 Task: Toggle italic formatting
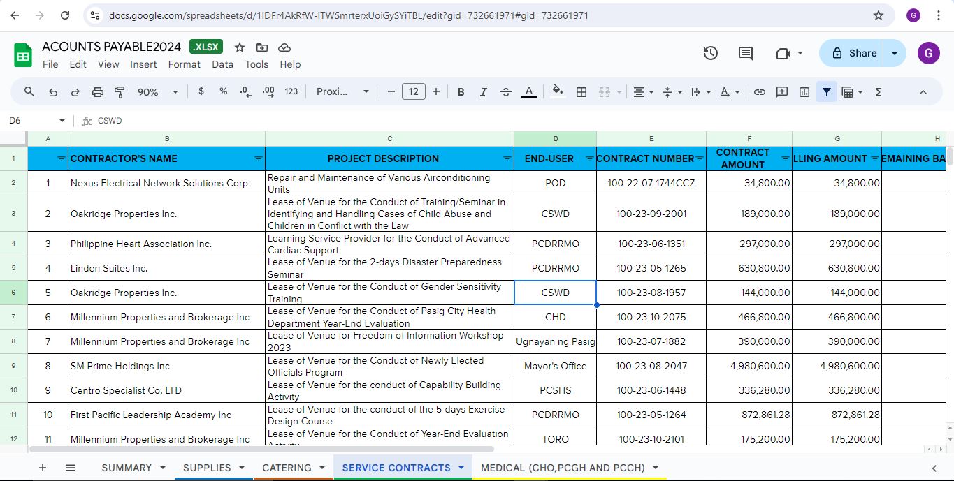[x=483, y=92]
